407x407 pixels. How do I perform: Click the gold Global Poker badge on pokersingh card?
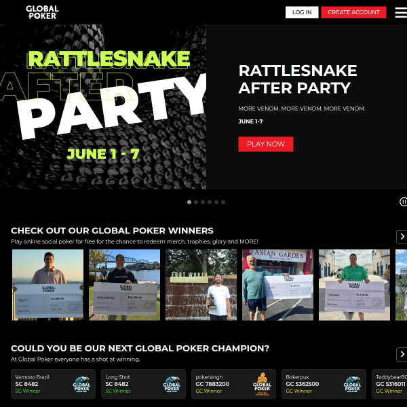point(262,384)
